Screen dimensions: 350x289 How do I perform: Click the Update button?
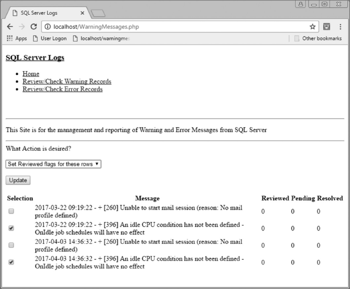click(x=18, y=180)
